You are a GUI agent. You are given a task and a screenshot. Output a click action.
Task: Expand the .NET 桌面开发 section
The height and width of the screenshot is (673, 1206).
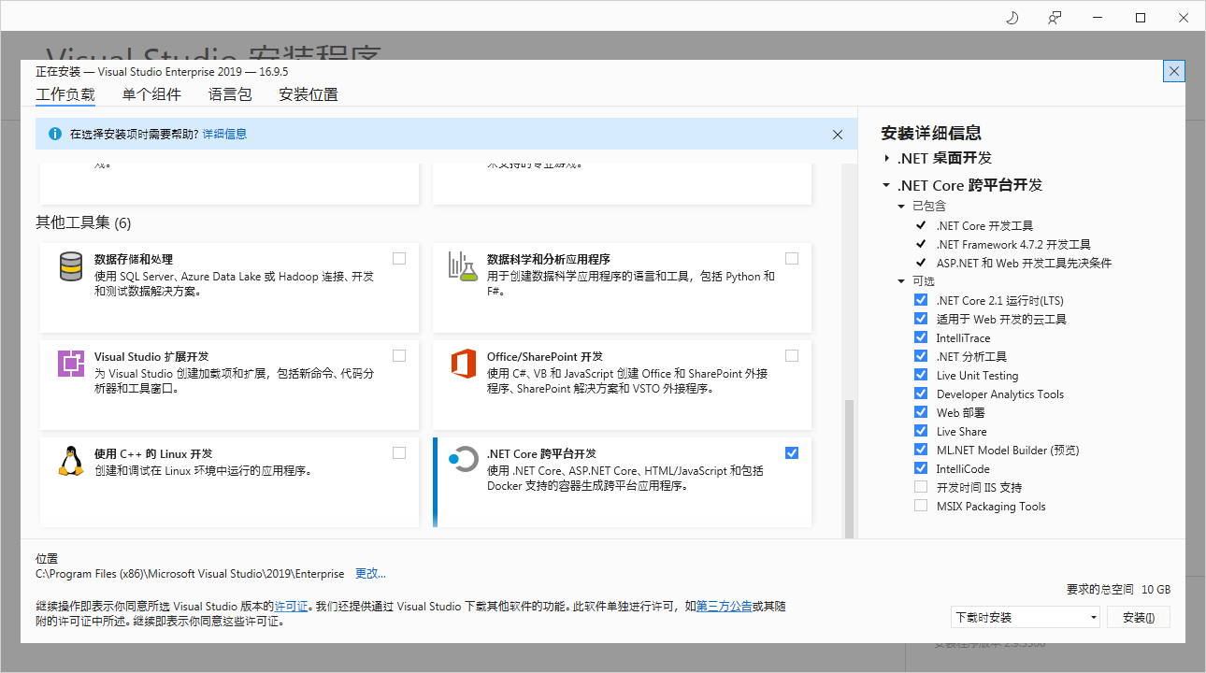(x=885, y=158)
